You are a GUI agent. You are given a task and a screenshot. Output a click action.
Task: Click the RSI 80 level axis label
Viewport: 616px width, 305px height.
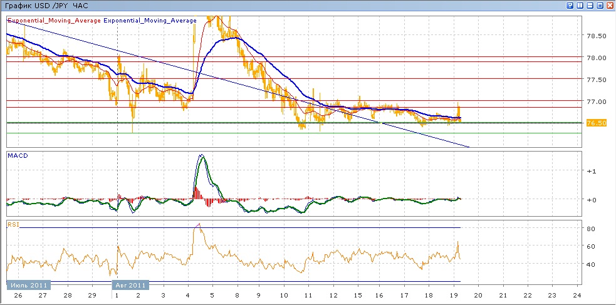click(590, 229)
